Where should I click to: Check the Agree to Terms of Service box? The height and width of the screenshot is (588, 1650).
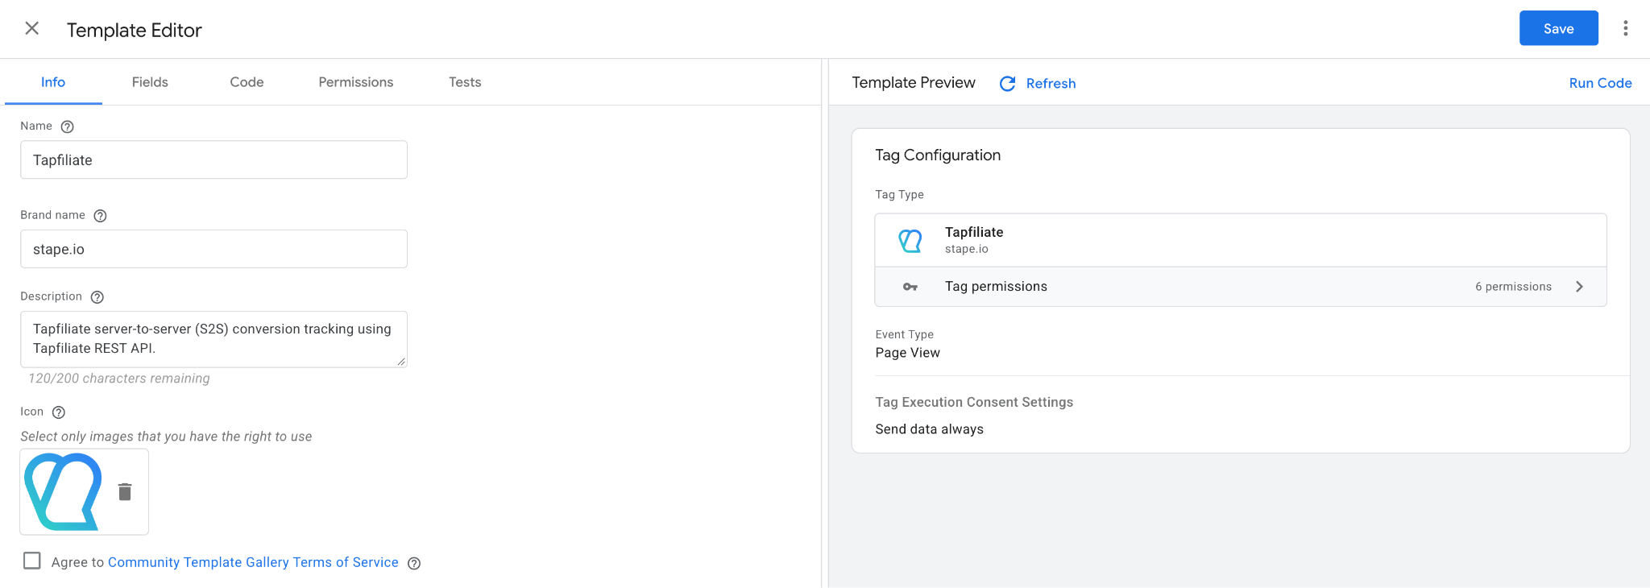click(x=32, y=561)
